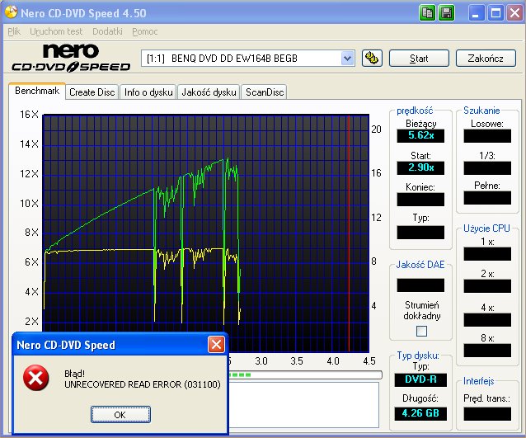The width and height of the screenshot is (526, 438).
Task: Open drive options with the yellow tools icon
Action: tap(372, 59)
